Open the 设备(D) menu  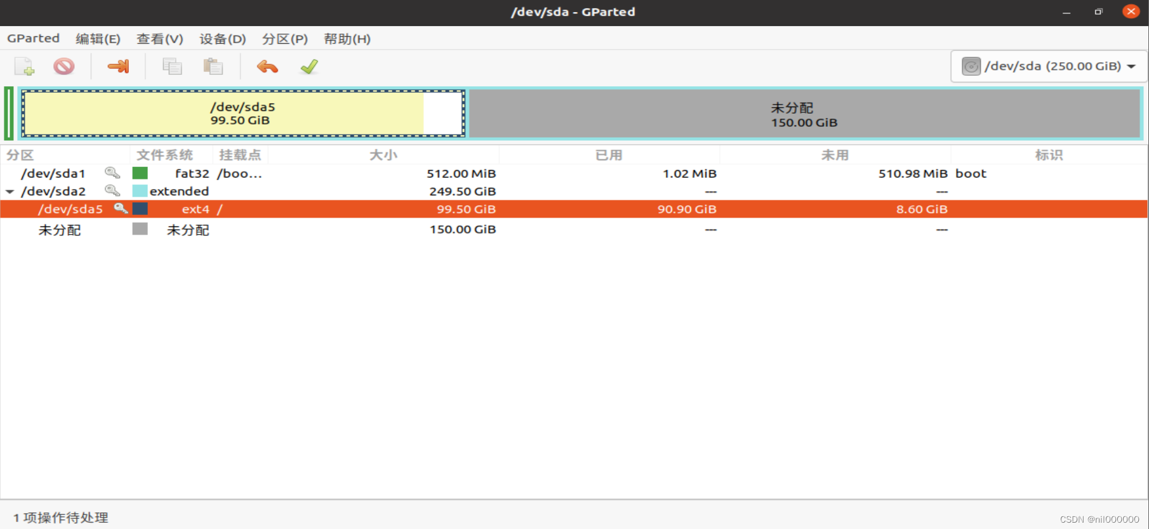pos(222,38)
